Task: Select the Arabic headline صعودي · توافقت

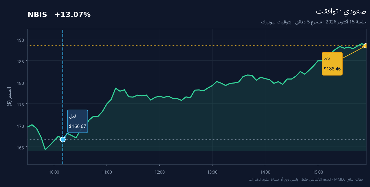Action: pos(341,11)
